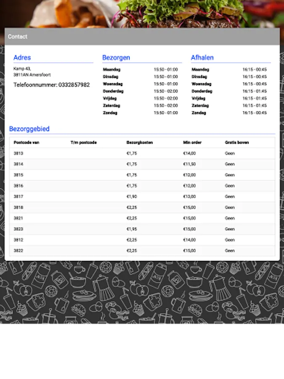The image size is (284, 379).
Task: Click the Telefoonnummer 0332857982 line
Action: tap(51, 85)
